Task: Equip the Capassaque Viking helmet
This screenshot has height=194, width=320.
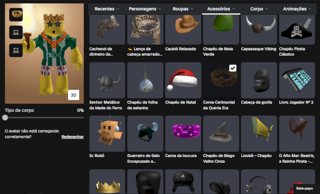Action: [x=259, y=29]
